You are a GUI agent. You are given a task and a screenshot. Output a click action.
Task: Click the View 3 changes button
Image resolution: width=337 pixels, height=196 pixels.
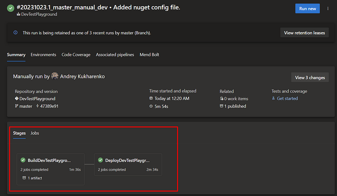310,77
